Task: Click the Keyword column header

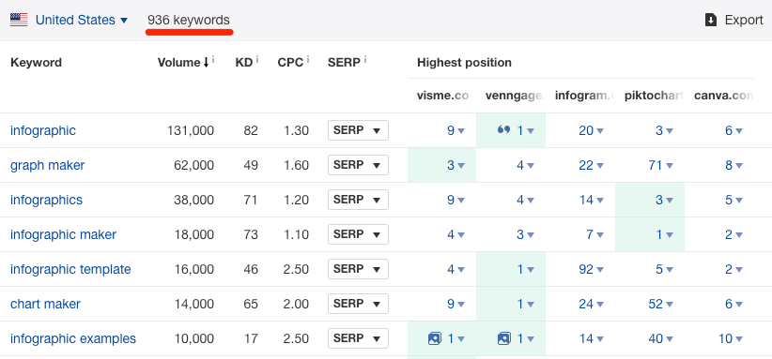Action: point(36,63)
